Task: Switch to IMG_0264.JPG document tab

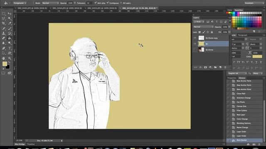Action: point(67,8)
